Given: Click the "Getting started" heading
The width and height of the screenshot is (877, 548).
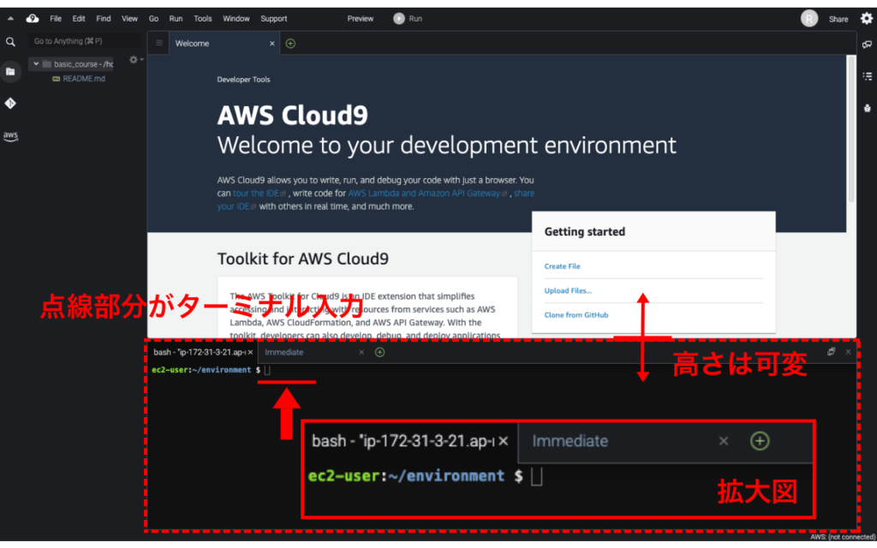Looking at the screenshot, I should [x=584, y=231].
